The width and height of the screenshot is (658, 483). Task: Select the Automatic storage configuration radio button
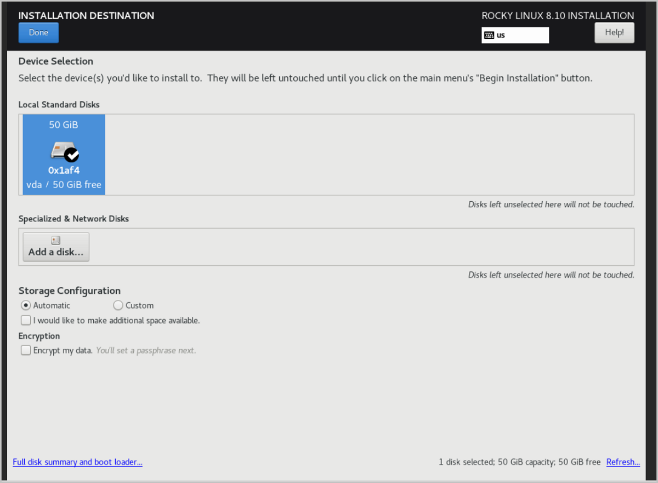tap(25, 305)
